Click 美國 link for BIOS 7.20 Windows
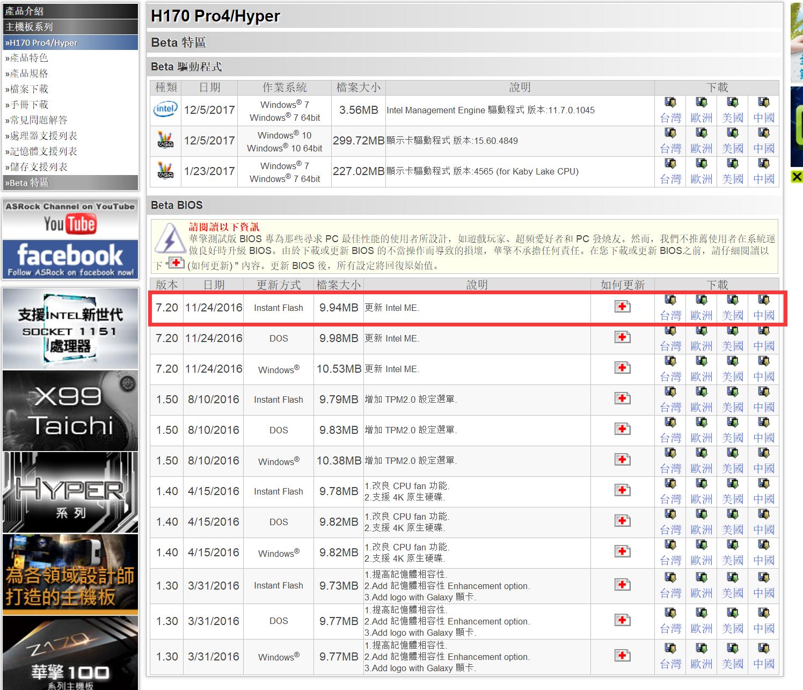The image size is (803, 690). coord(733,376)
